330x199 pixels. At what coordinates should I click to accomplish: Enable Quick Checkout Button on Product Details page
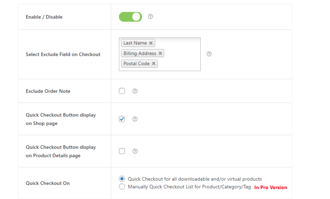122,151
